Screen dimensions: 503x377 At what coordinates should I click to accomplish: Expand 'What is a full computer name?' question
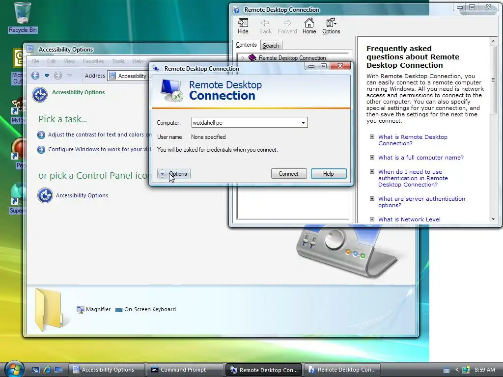(372, 158)
